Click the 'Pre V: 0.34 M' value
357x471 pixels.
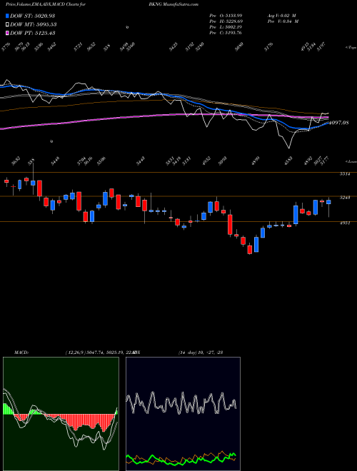pos(283,21)
